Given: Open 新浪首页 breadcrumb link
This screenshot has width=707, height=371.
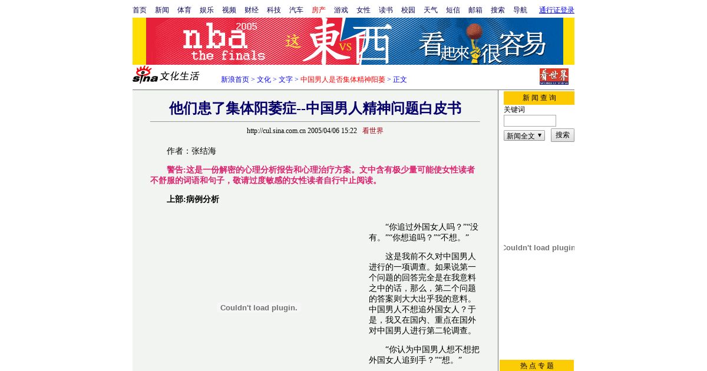Looking at the screenshot, I should (235, 79).
